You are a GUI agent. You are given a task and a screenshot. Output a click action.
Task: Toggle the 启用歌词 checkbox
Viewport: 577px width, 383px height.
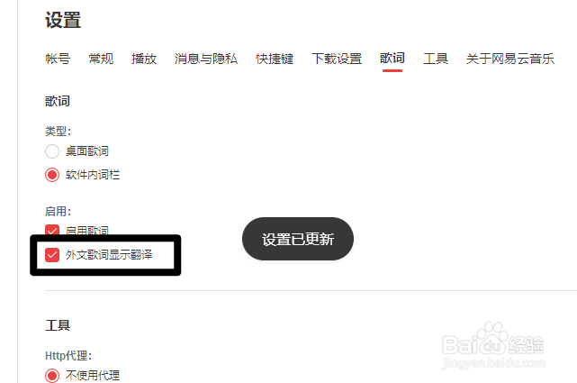[x=52, y=230]
